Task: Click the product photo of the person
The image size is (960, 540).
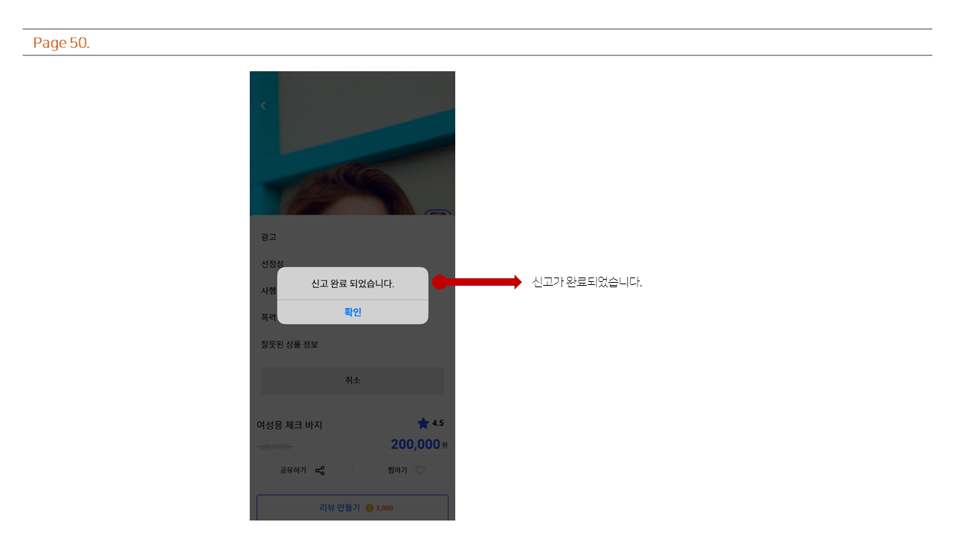Action: [x=352, y=143]
